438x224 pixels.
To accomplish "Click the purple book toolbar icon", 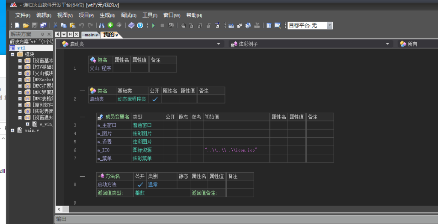I will (131, 25).
